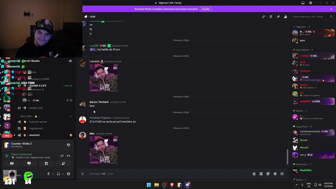Open the GIF picker
Screen dimensions: 336x189
[261, 174]
